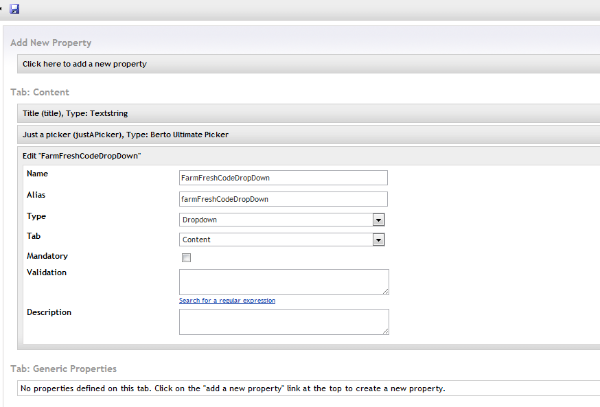The height and width of the screenshot is (407, 600).
Task: Click the small arrow left of save icon
Action: (2, 9)
